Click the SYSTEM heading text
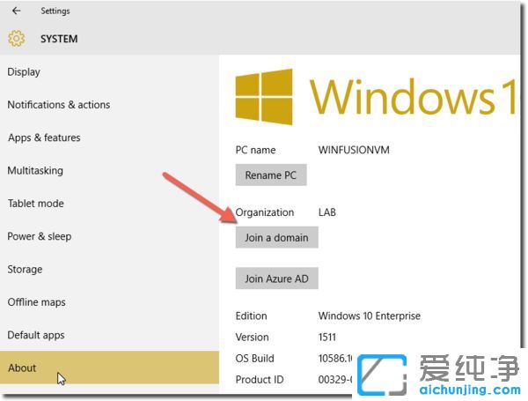This screenshot has height=401, width=528. point(59,39)
